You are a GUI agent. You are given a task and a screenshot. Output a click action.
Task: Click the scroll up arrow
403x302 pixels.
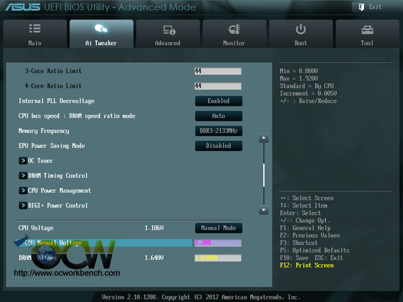click(264, 138)
